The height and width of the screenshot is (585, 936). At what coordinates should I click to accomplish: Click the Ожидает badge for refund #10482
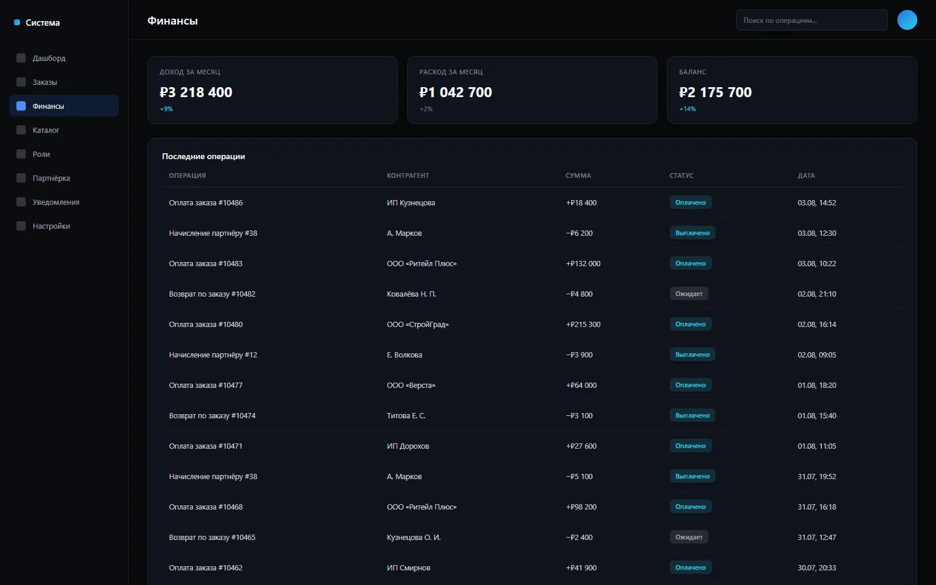click(689, 294)
